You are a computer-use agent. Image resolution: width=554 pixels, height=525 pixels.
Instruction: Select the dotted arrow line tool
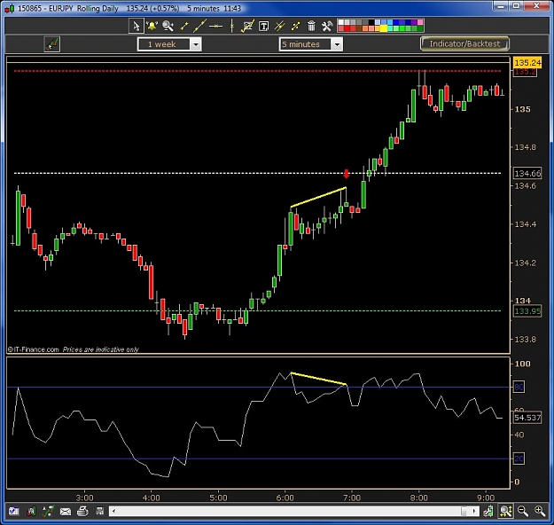tap(295, 26)
